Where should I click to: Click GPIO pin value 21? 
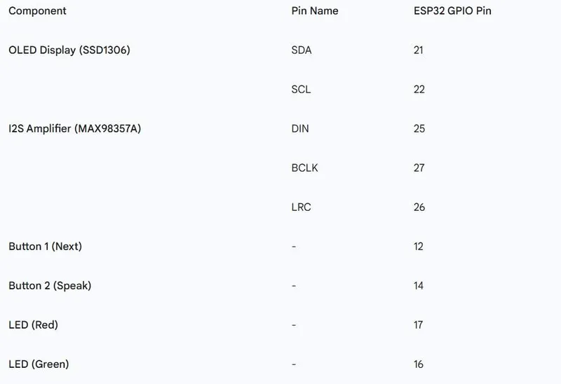pos(419,50)
